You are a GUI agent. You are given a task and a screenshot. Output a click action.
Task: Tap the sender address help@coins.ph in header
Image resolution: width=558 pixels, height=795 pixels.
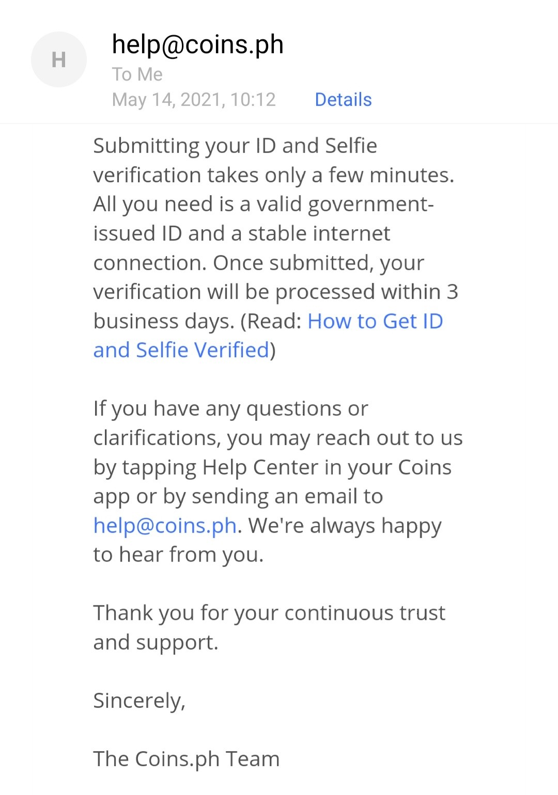pyautogui.click(x=198, y=44)
